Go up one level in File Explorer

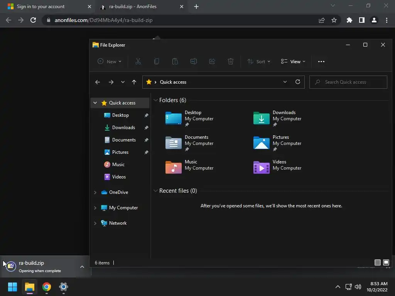tap(134, 82)
